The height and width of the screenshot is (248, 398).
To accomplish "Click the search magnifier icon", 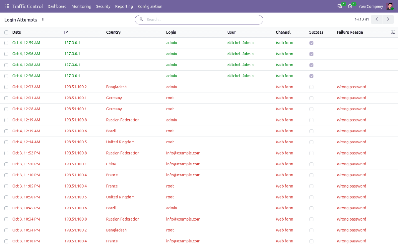I will [x=141, y=20].
